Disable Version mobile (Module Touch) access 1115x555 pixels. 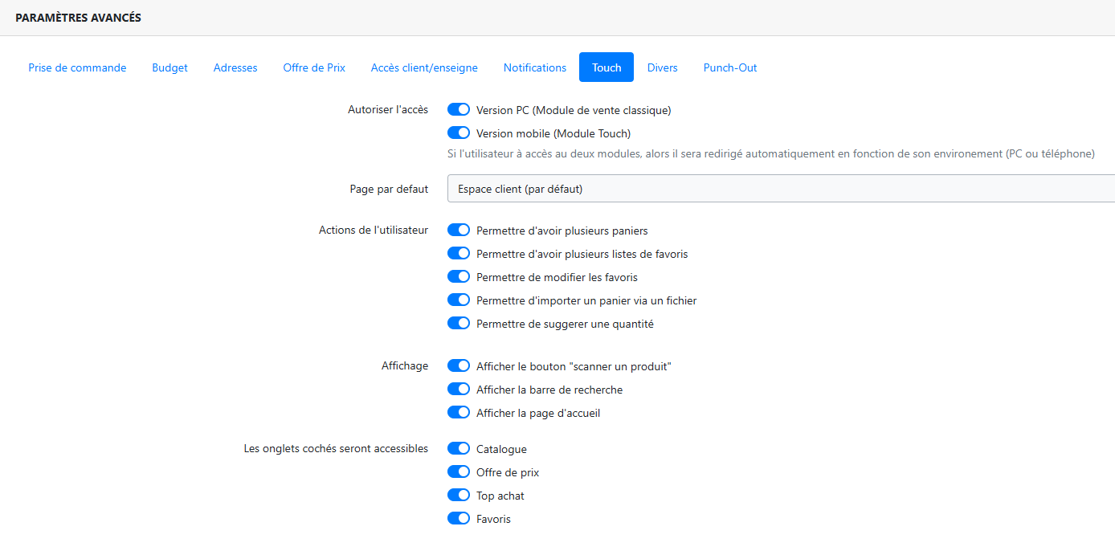click(459, 133)
